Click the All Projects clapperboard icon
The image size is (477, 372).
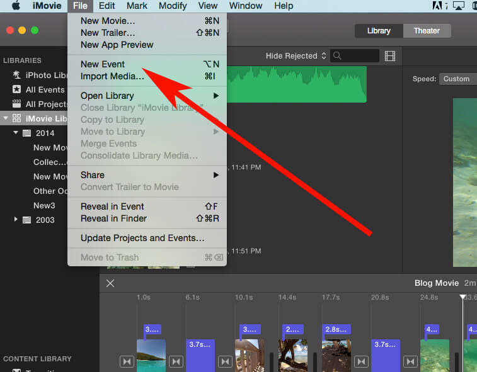coord(16,104)
